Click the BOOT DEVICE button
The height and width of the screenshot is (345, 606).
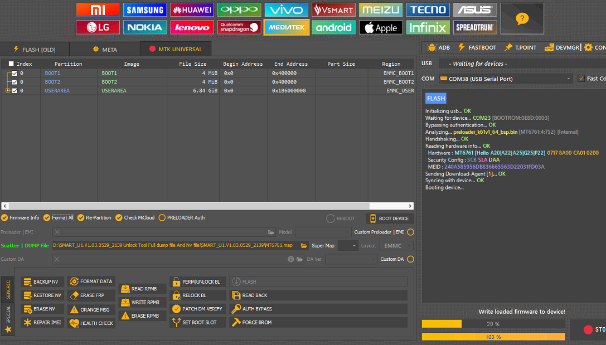pos(390,218)
